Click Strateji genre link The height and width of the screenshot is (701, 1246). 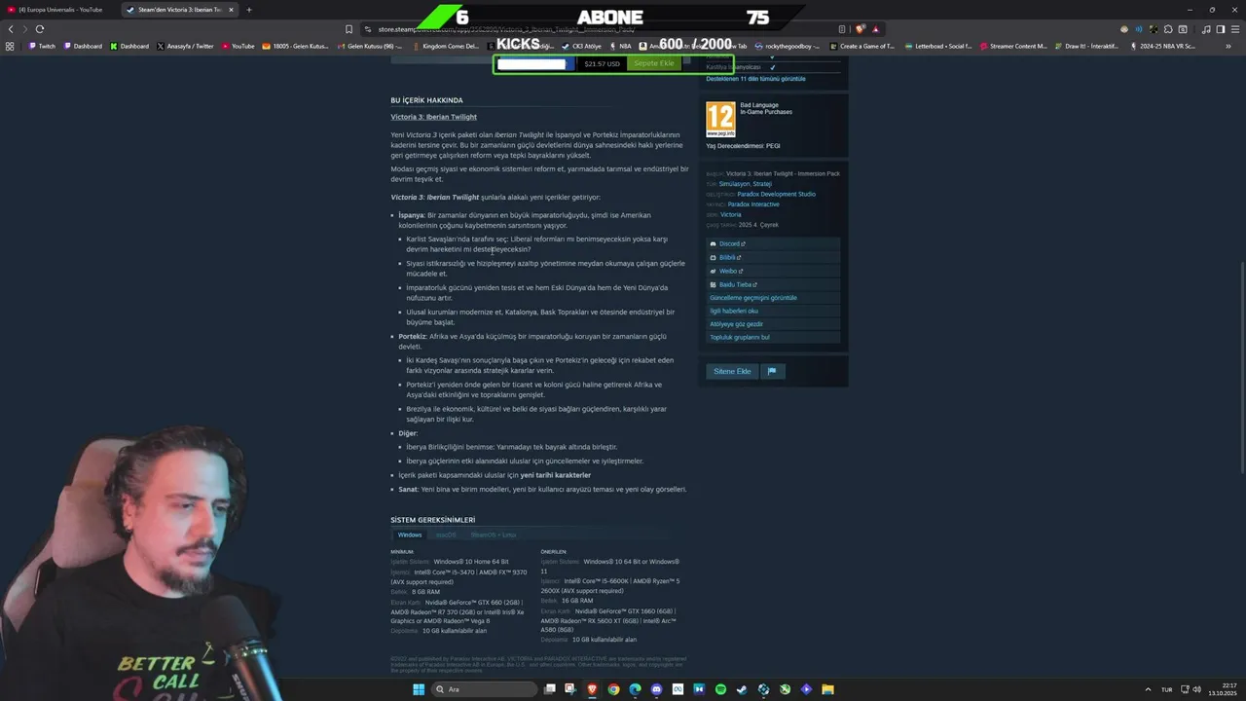pos(763,184)
